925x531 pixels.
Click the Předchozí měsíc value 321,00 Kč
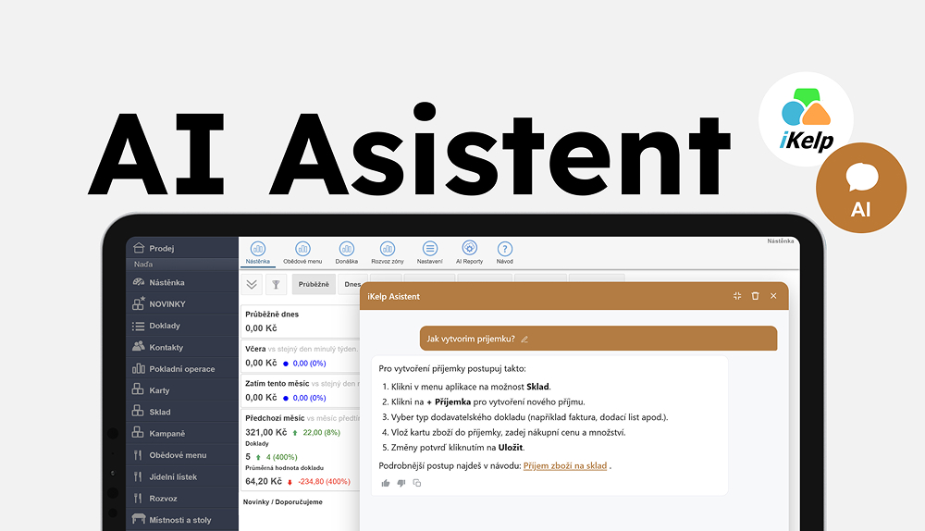266,432
